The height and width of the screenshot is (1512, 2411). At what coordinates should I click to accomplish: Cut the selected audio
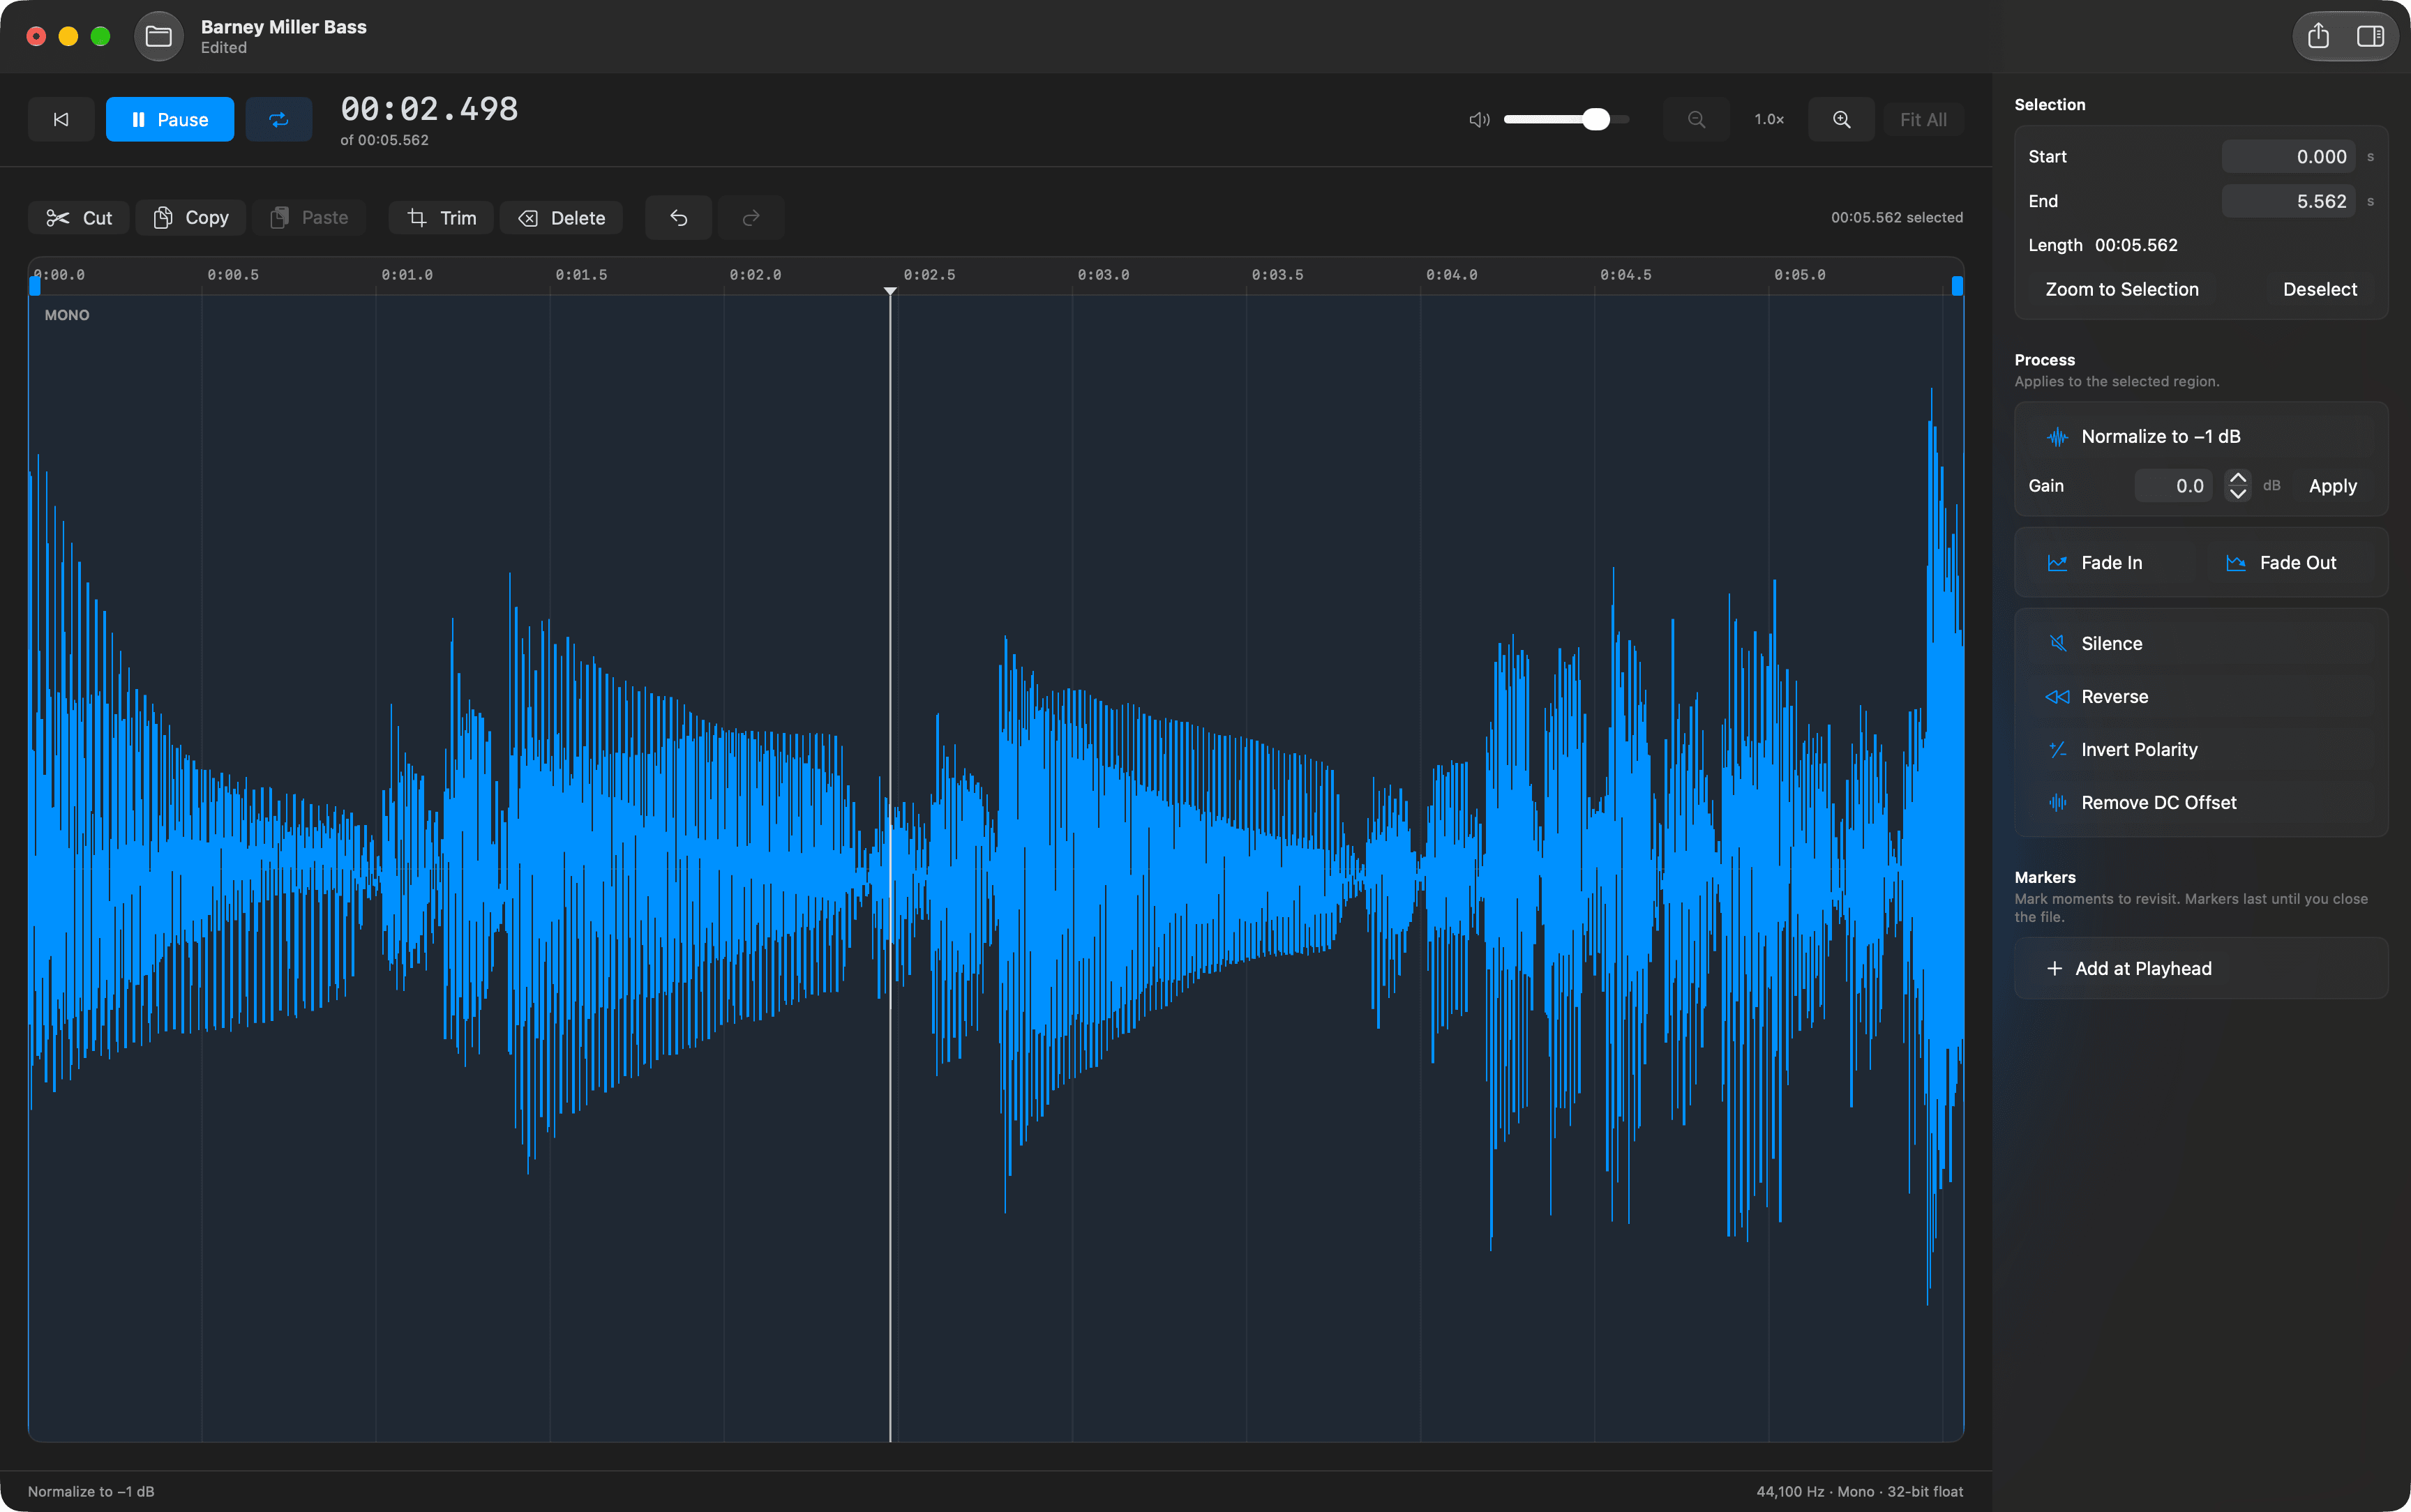pos(79,217)
